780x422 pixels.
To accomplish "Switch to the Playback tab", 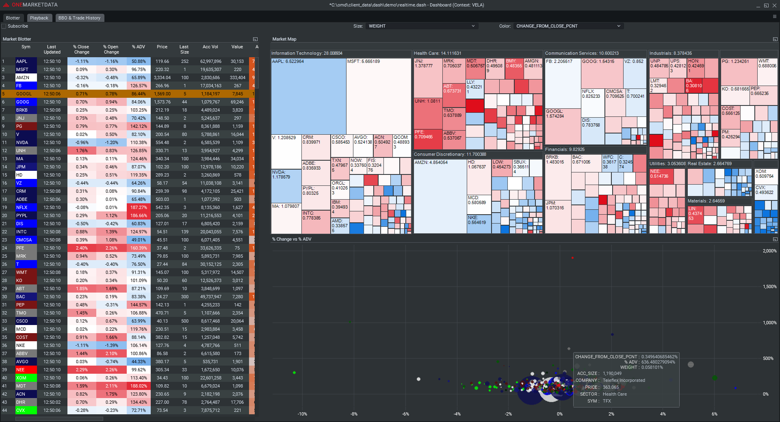I will coord(39,18).
